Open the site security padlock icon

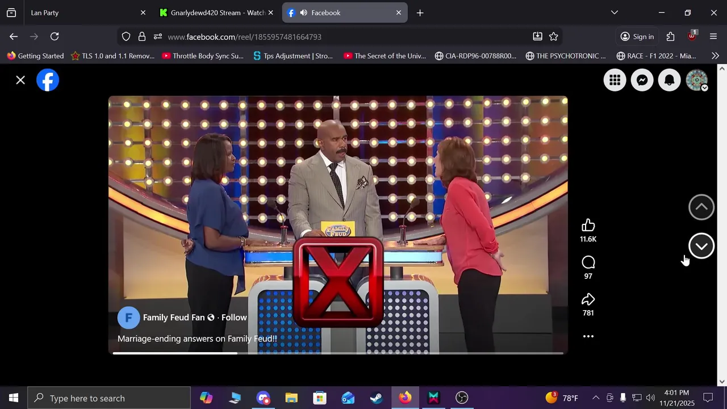point(142,36)
